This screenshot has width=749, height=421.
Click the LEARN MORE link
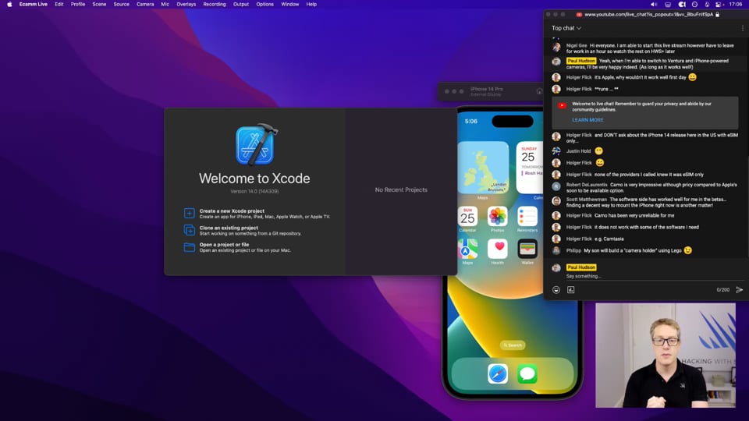tap(587, 120)
